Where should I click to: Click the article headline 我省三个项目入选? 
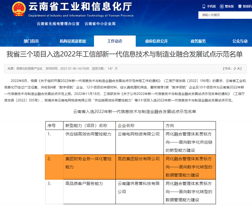click(x=124, y=54)
